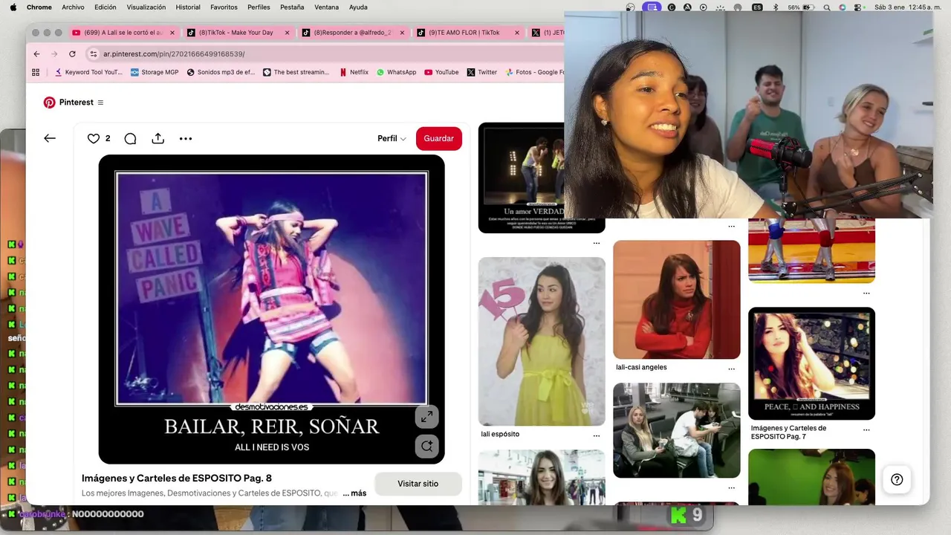
Task: Open the Archivo menu
Action: point(73,7)
